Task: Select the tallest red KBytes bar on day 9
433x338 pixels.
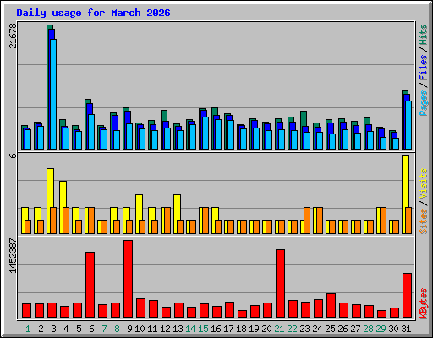Action: [x=128, y=279]
